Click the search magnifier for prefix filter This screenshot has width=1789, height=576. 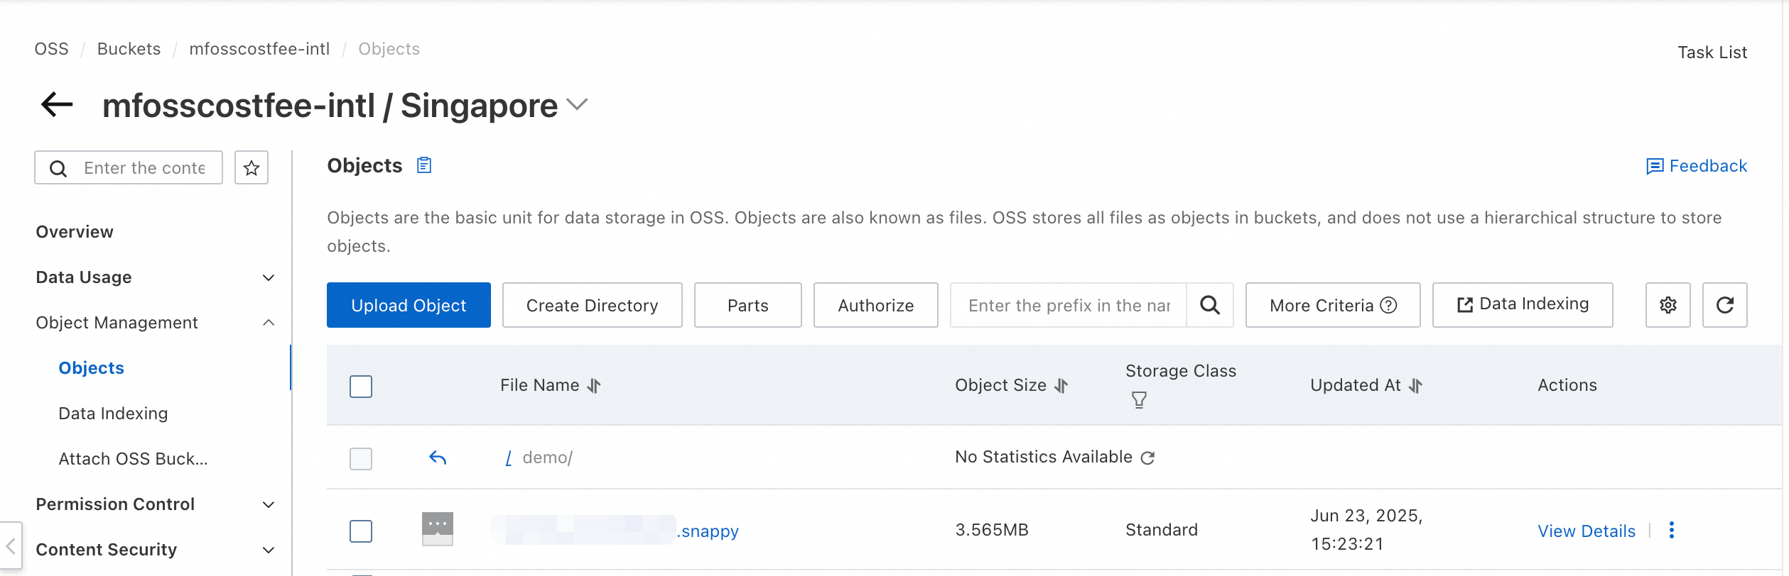[x=1210, y=306]
